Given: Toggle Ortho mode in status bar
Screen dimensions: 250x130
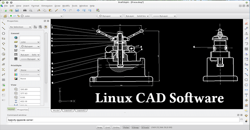Looking at the screenshot, I should 116,127.
